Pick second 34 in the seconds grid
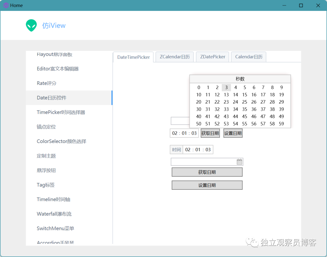 236,109
